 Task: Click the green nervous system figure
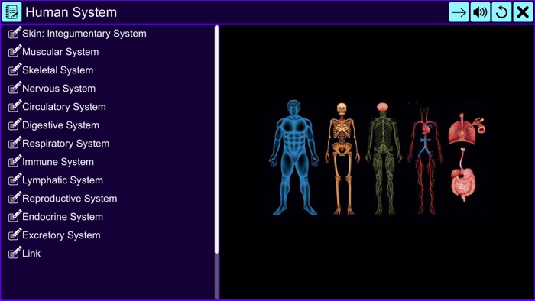(383, 158)
